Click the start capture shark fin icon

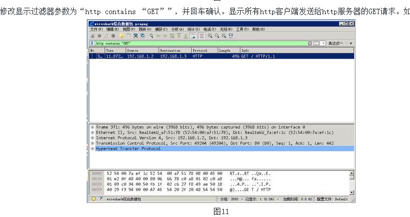(x=92, y=36)
